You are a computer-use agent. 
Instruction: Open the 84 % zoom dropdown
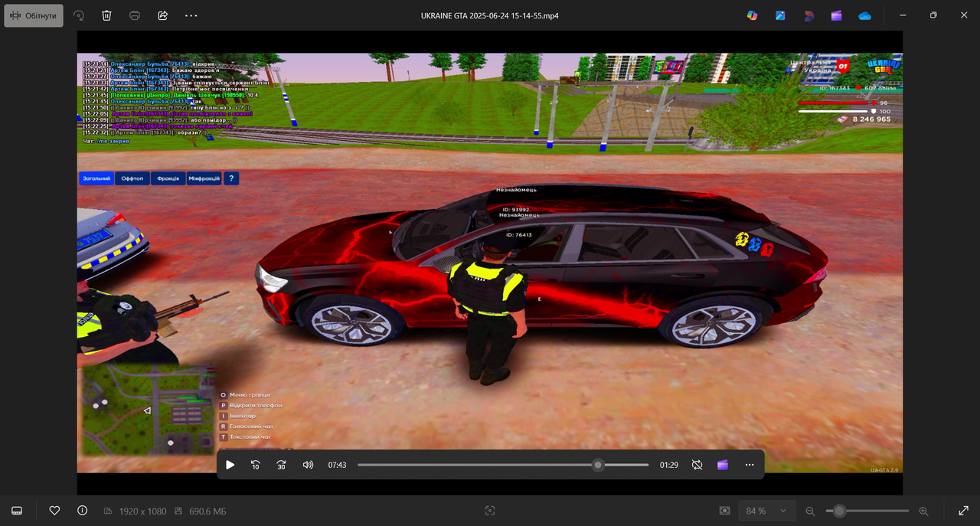point(766,511)
